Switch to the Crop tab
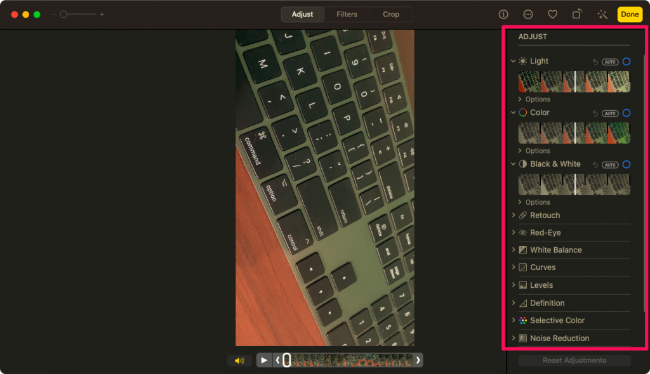This screenshot has width=650, height=374. [x=391, y=15]
